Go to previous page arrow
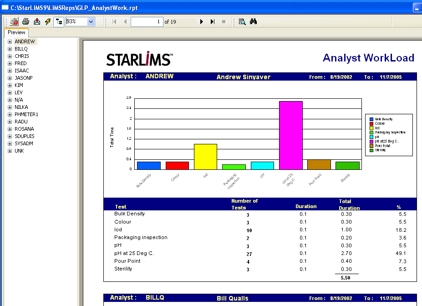Image resolution: width=422 pixels, height=306 pixels. pyautogui.click(x=125, y=22)
